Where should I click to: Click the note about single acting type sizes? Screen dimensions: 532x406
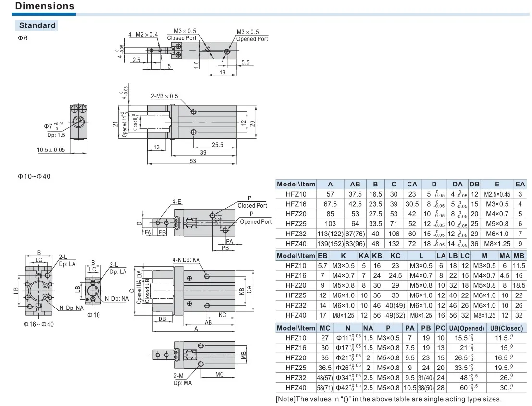tap(388, 399)
